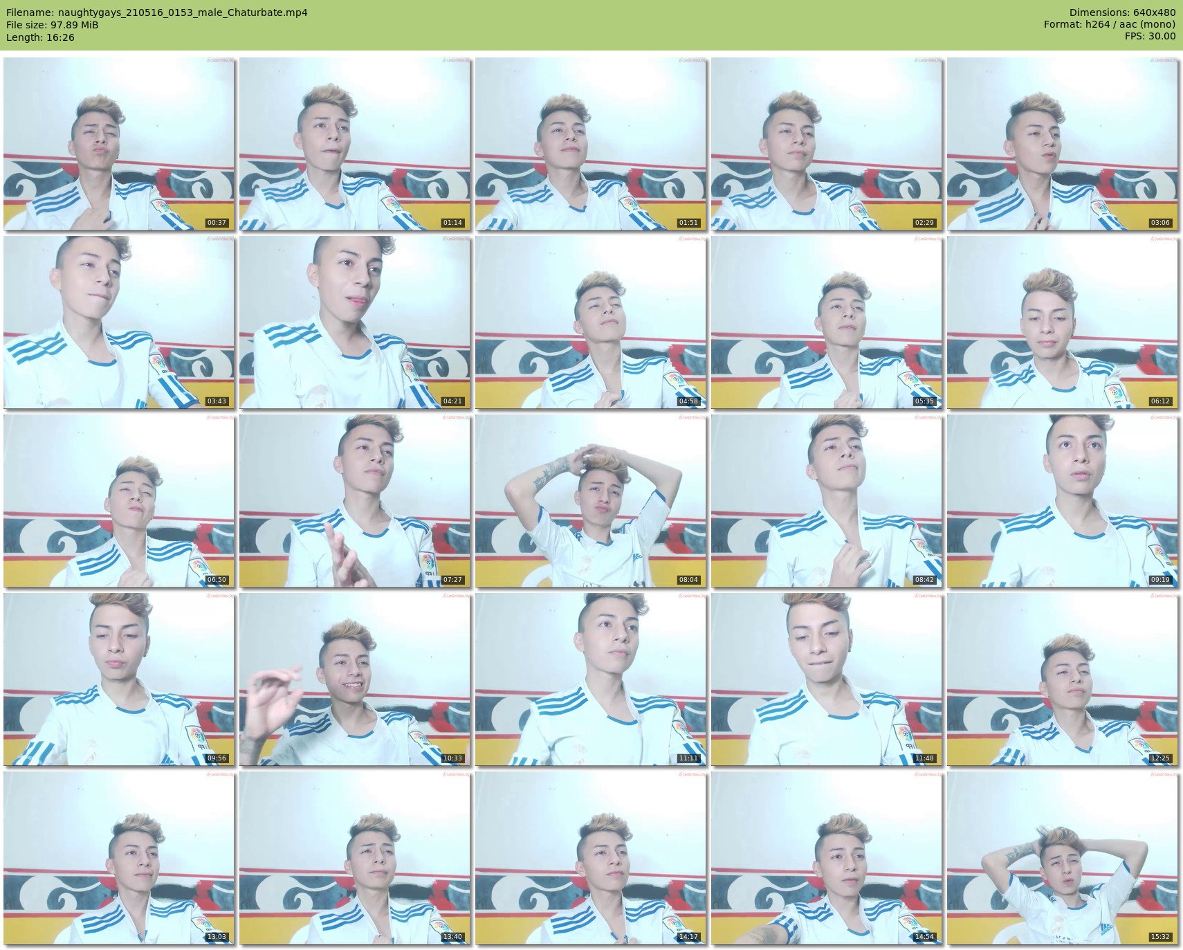Open the thumbnail timestamped 00:37
The width and height of the screenshot is (1183, 950).
click(x=119, y=144)
